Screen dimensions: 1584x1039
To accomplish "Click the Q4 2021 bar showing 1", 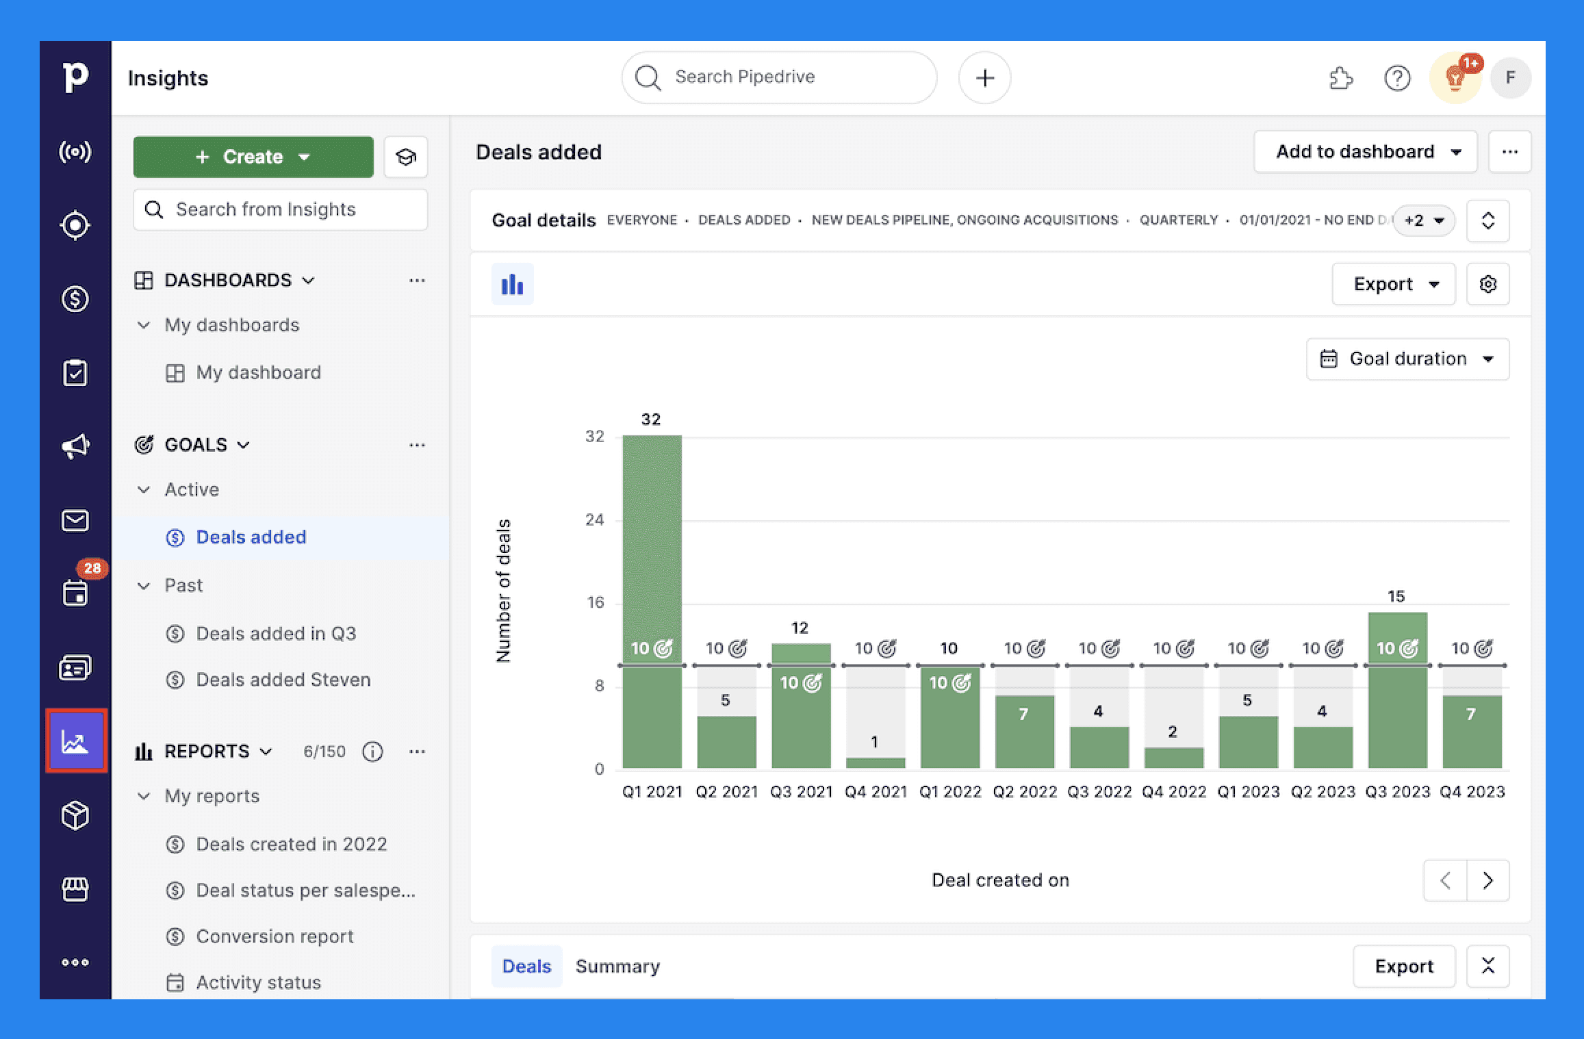I will click(876, 762).
